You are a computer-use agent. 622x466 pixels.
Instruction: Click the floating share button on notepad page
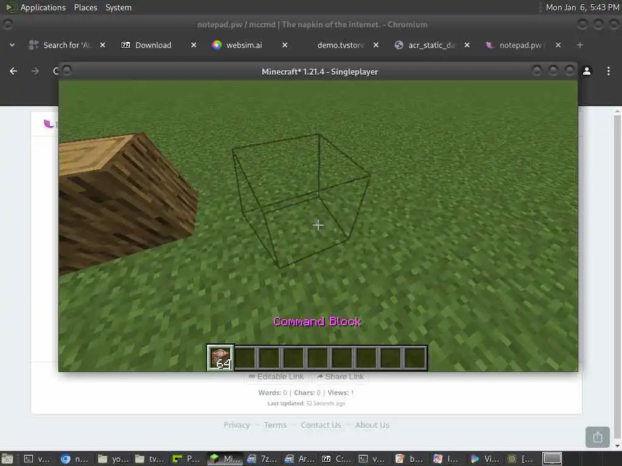[598, 437]
